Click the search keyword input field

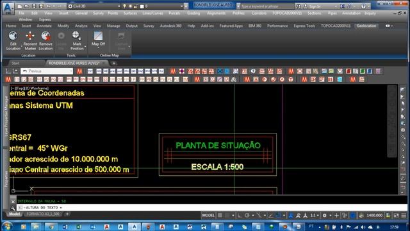click(266, 6)
